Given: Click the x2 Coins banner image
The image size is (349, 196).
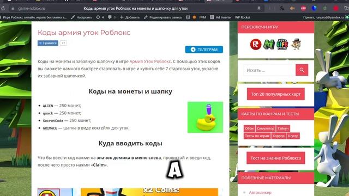Looking at the screenshot, I should click(x=149, y=192).
